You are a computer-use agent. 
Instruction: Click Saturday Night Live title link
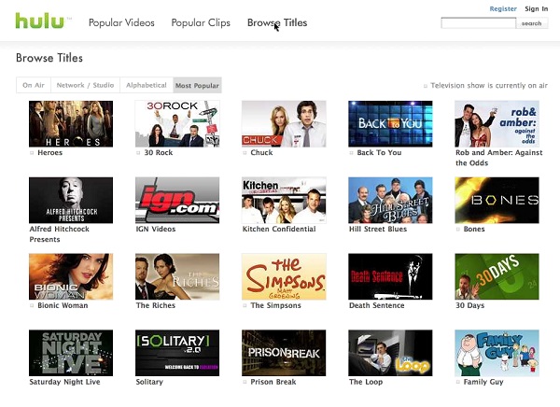64,382
